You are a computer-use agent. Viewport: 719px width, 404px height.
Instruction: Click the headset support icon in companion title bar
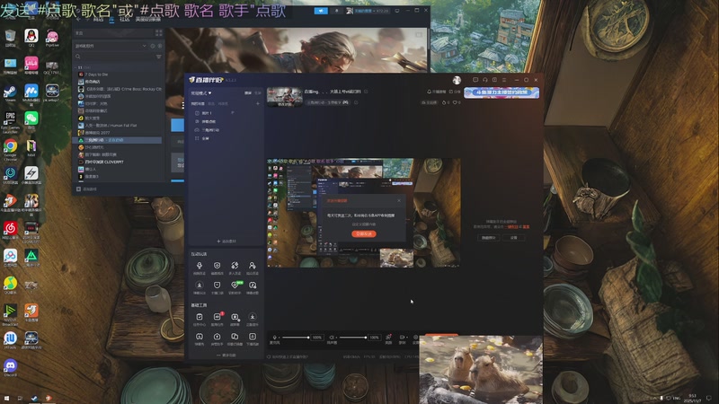coord(485,80)
